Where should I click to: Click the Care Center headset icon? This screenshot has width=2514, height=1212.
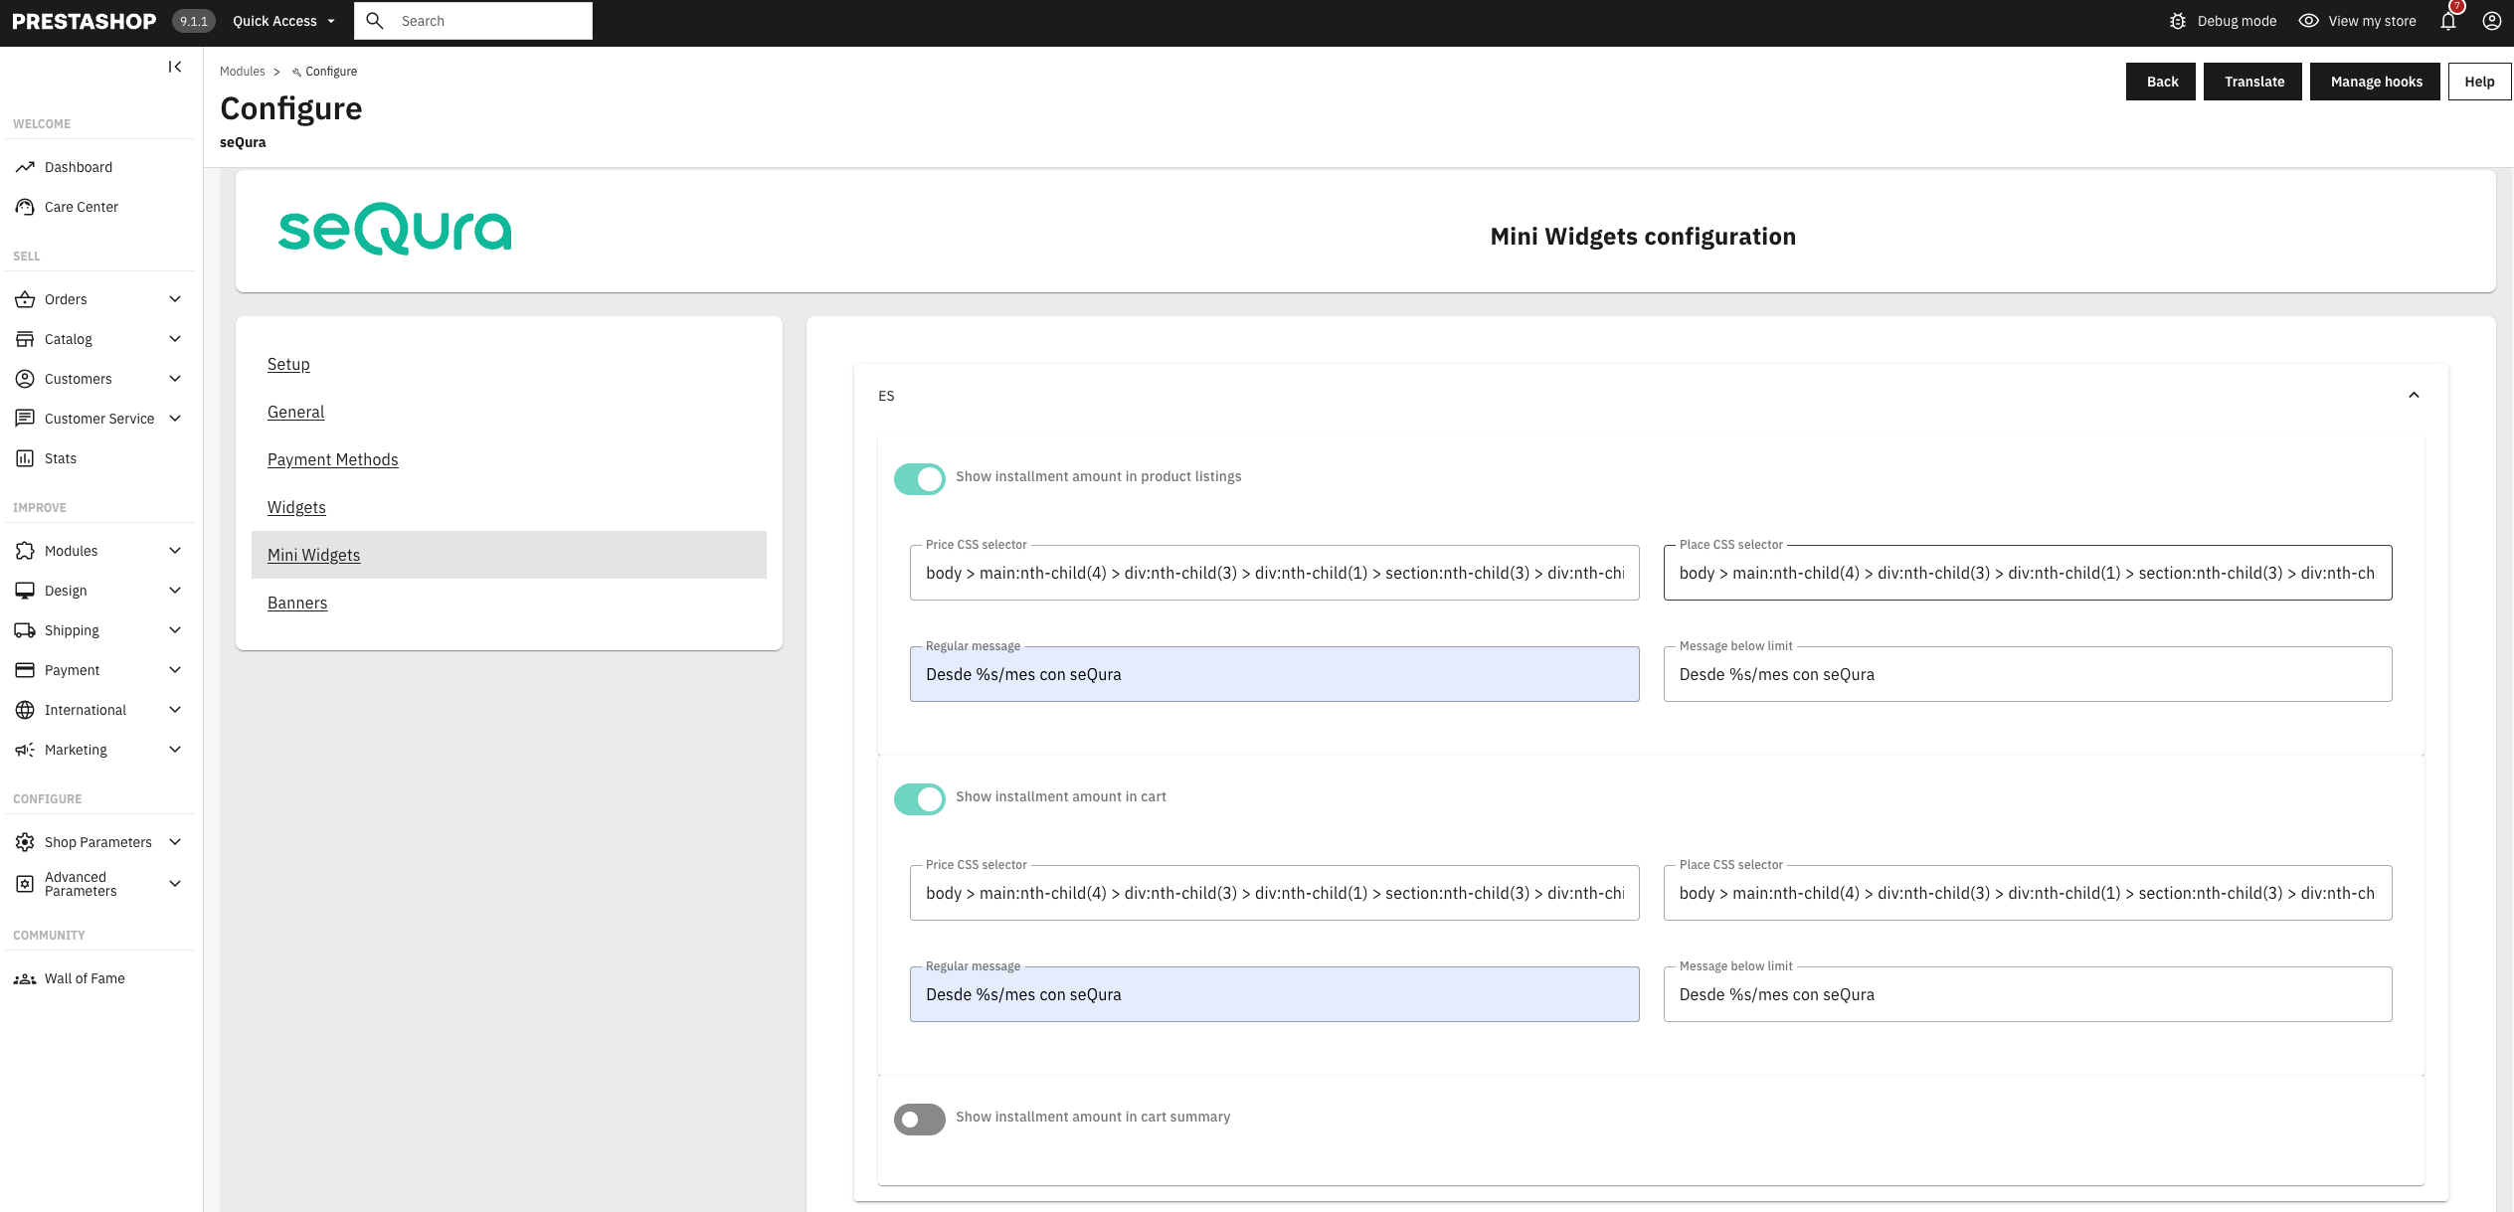(25, 207)
